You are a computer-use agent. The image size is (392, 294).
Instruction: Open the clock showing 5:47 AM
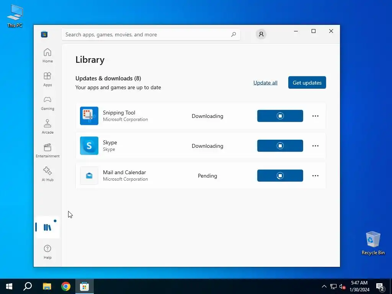coord(359,286)
